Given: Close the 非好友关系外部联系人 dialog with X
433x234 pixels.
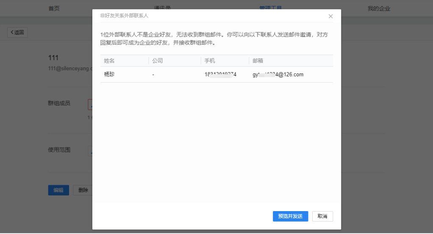Looking at the screenshot, I should [x=330, y=17].
